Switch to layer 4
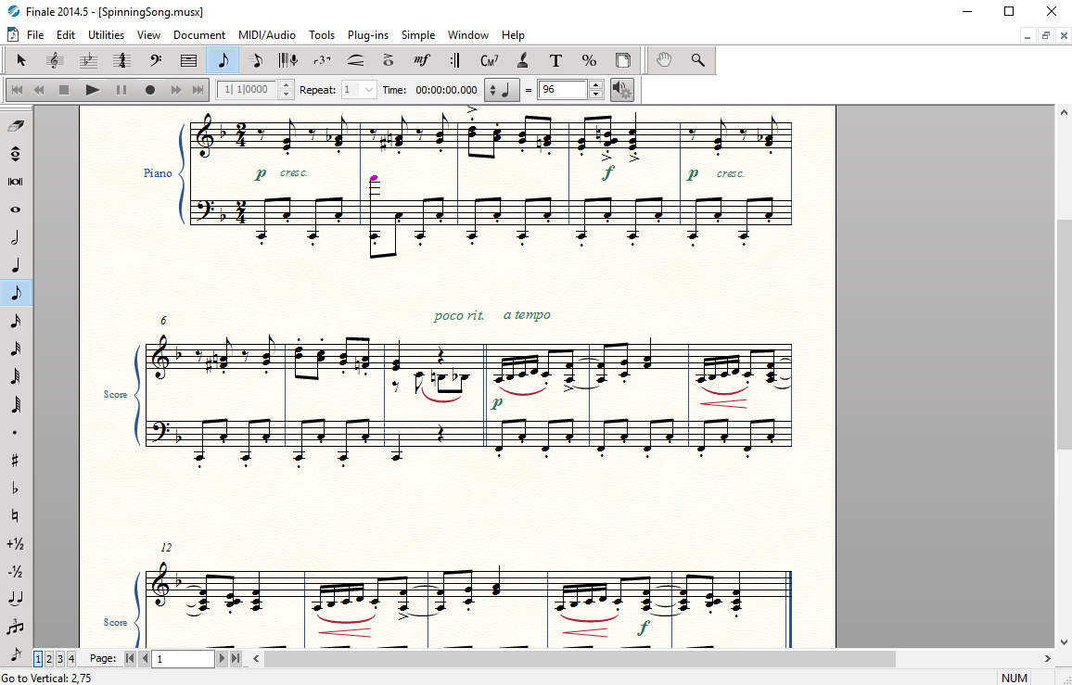1072x685 pixels. pos(71,658)
